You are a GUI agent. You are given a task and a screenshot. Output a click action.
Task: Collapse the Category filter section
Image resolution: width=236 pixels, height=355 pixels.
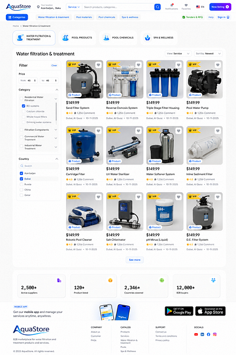57,90
